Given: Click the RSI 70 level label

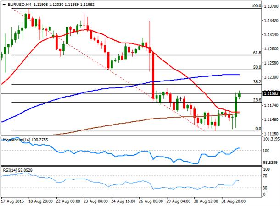Looking at the screenshot, I should pyautogui.click(x=265, y=176).
